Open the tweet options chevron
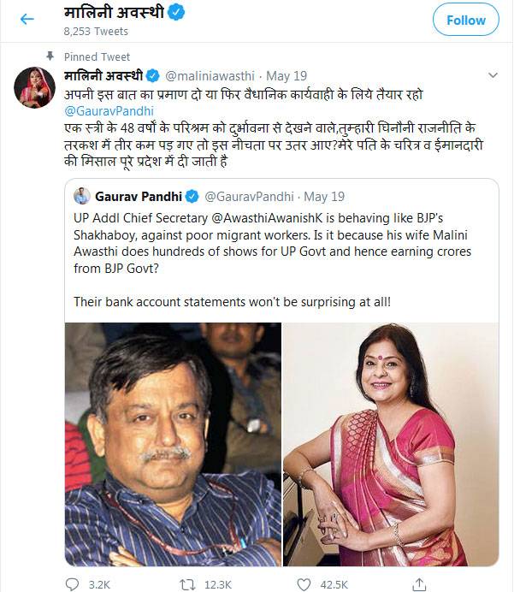514x592 pixels. click(x=493, y=74)
